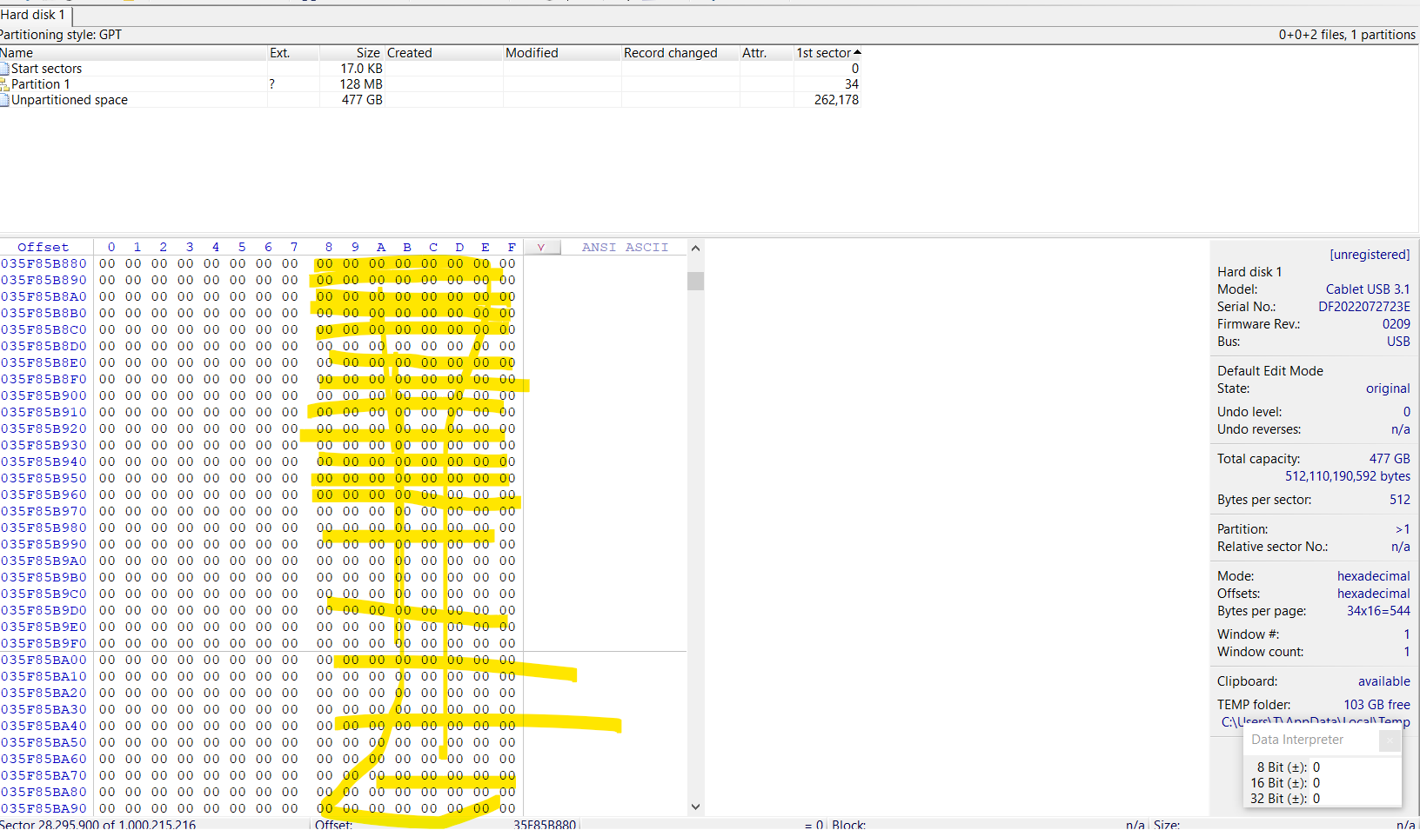Select the Start sectors row name
This screenshot has width=1420, height=830.
click(x=46, y=69)
